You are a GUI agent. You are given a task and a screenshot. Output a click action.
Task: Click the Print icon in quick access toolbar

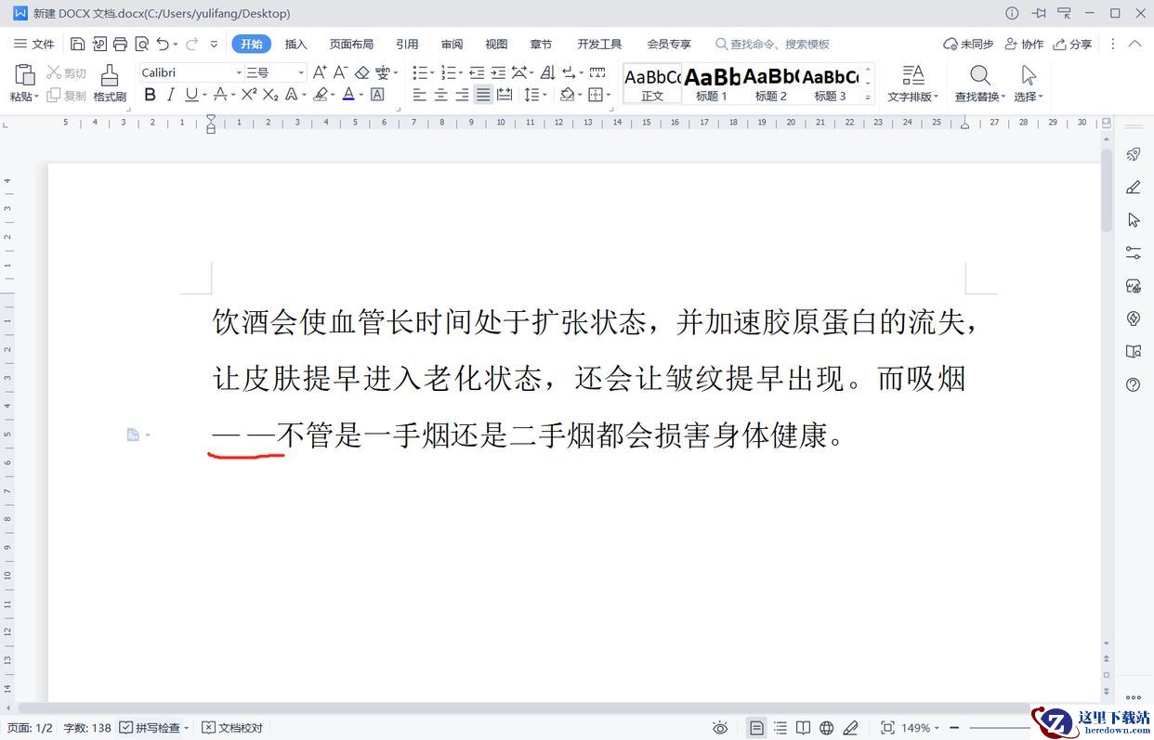[120, 44]
